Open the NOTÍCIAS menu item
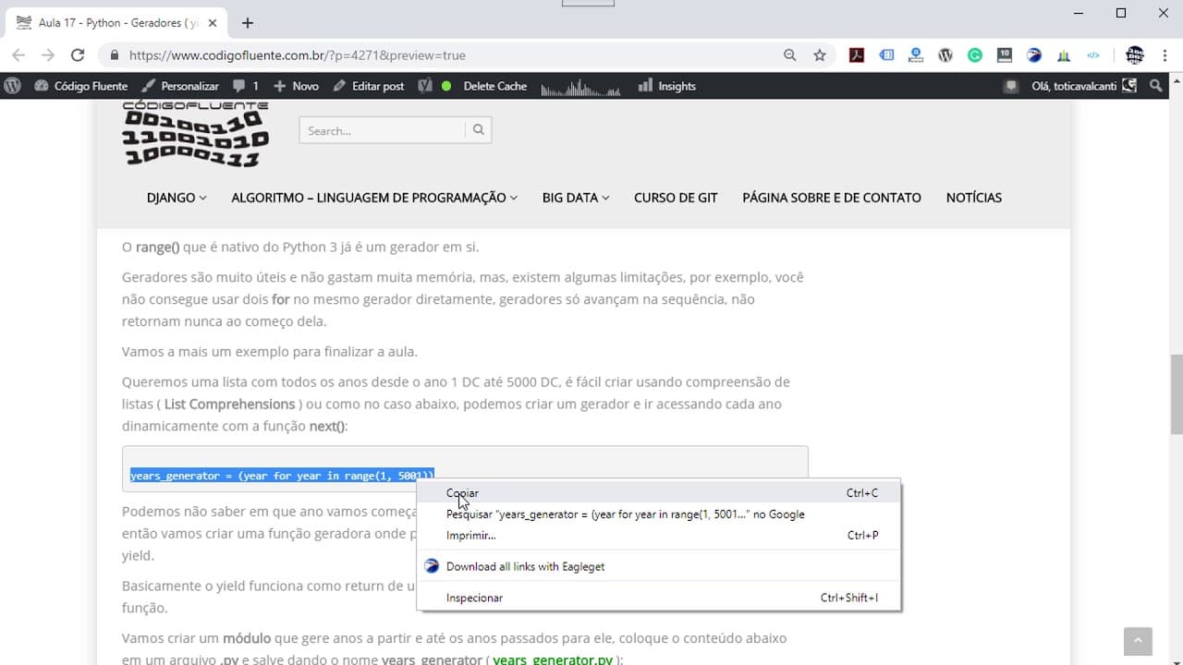 pyautogui.click(x=974, y=198)
